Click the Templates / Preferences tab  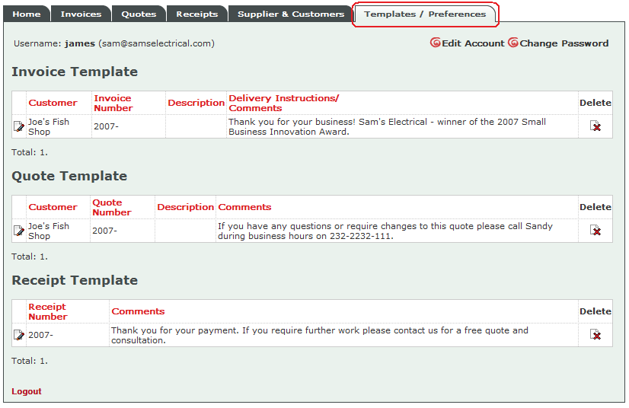(x=425, y=14)
